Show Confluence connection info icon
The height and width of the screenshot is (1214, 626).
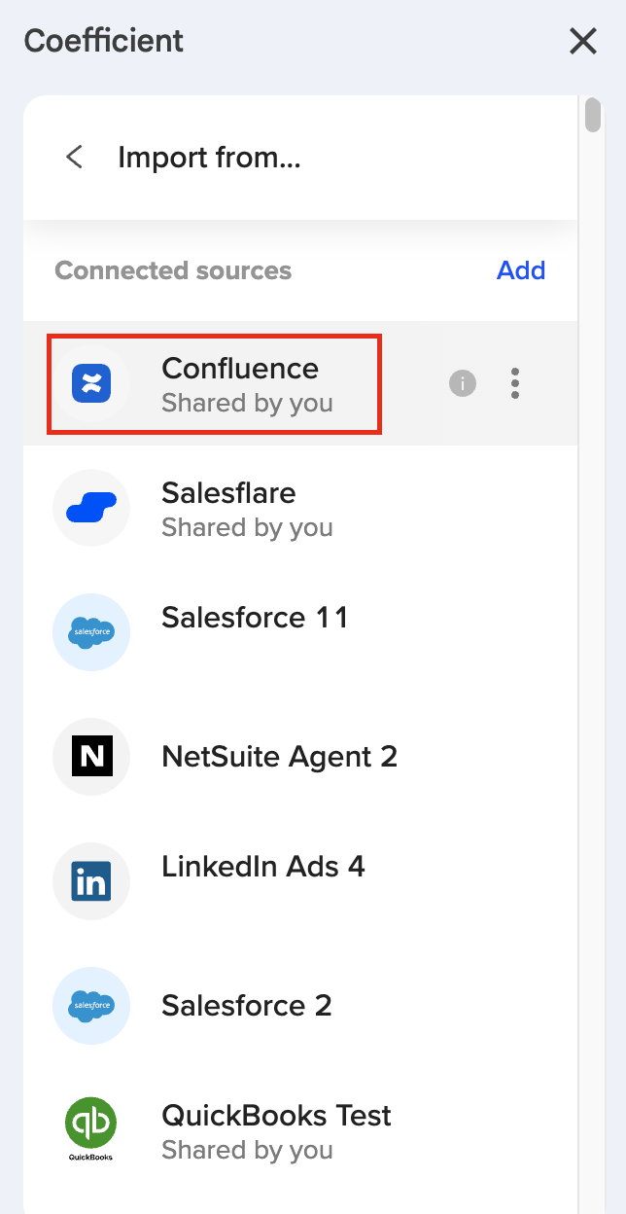click(463, 383)
